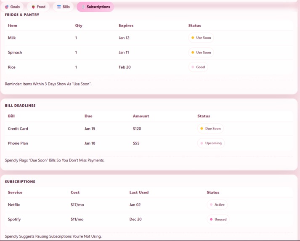The width and height of the screenshot is (300, 241).
Task: Click the Due column header
Action: [x=88, y=116]
